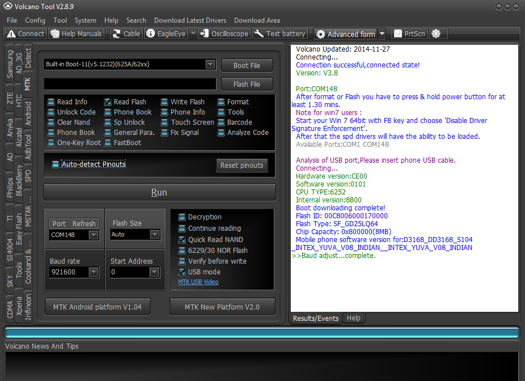Open Help Manuals from the toolbar
Viewport: 525px width, 381px height.
click(x=77, y=34)
